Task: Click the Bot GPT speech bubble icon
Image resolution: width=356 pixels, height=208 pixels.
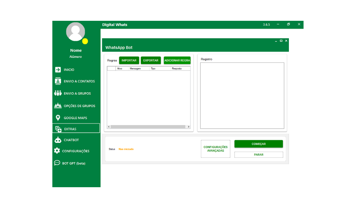Action: coord(57,163)
